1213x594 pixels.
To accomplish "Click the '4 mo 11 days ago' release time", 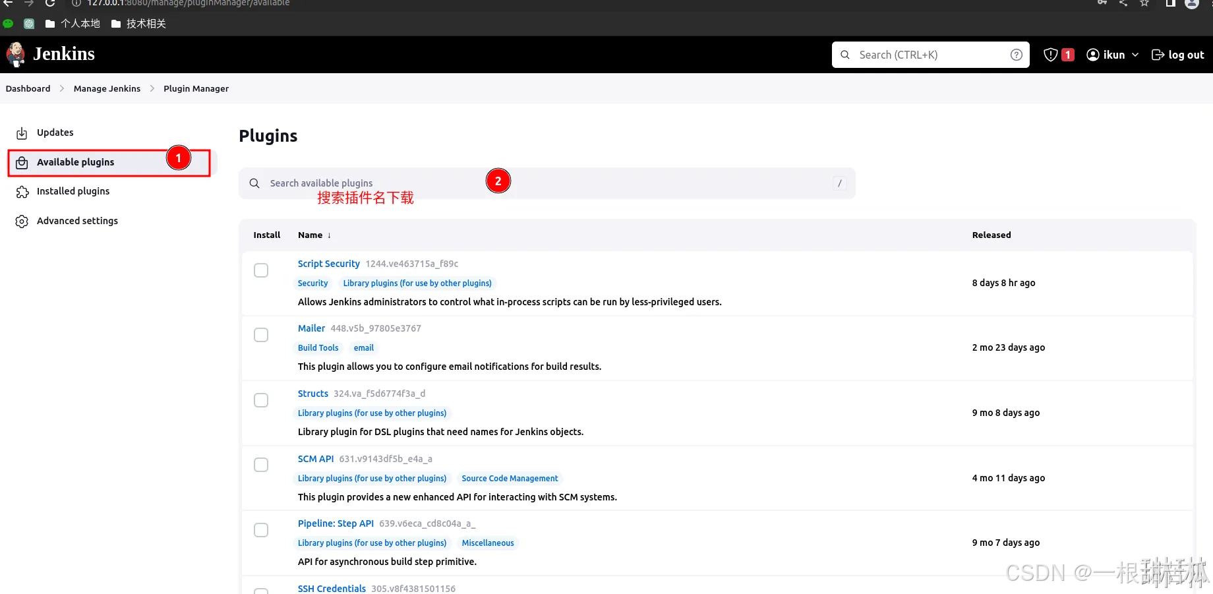I will point(1009,478).
